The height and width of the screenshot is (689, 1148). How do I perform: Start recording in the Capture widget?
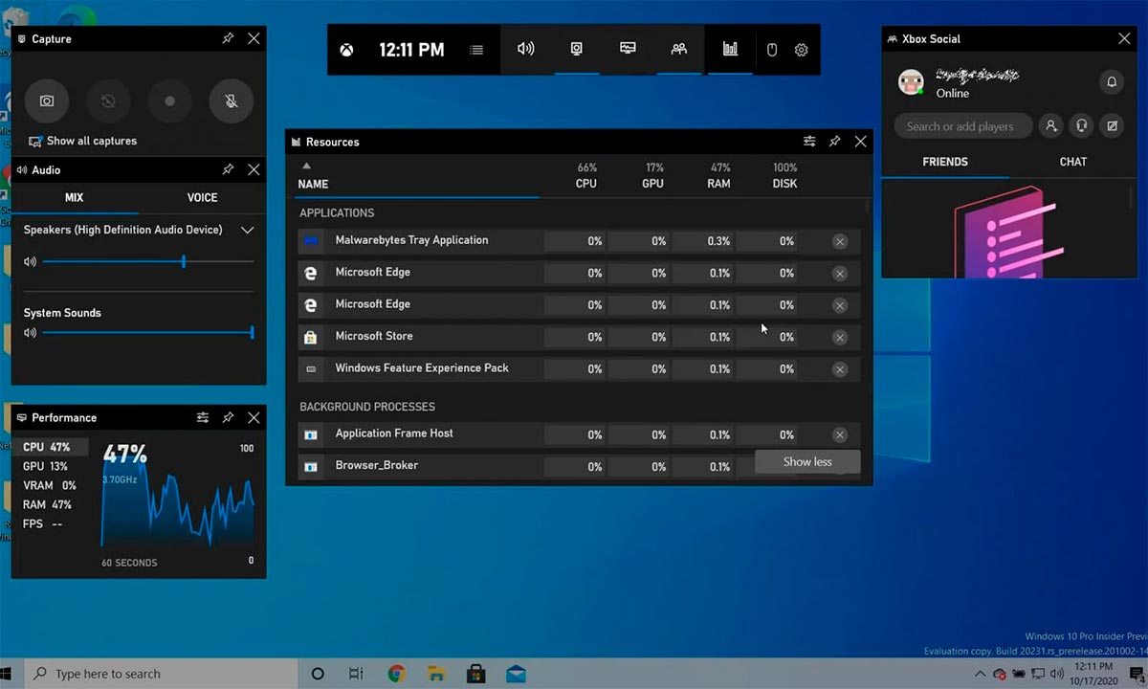click(169, 100)
